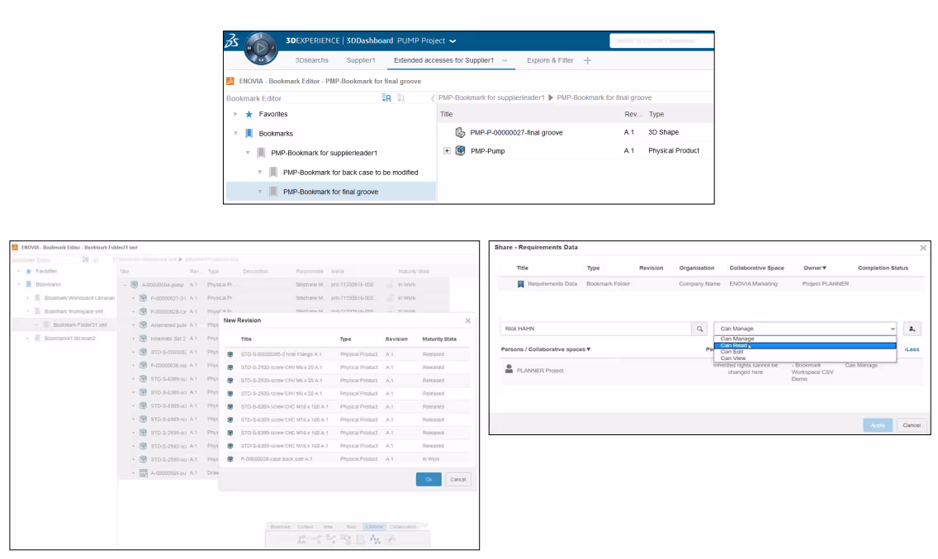Sort by Title column in top table
The image size is (938, 559).
[x=446, y=114]
